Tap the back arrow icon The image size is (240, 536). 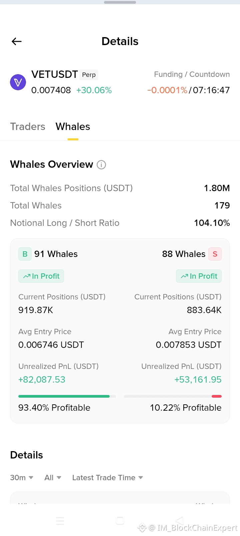tap(17, 41)
